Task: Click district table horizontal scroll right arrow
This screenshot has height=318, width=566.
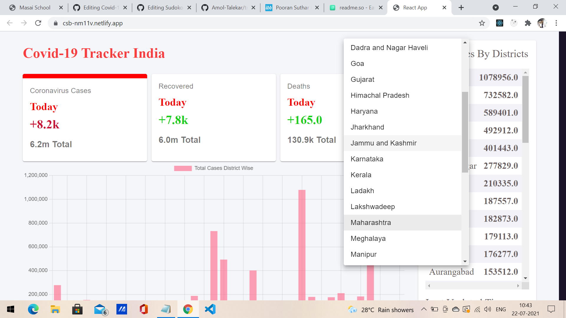Action: [518, 286]
